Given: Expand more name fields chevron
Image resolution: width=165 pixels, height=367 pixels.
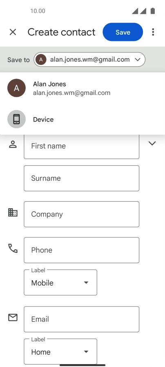Looking at the screenshot, I should tap(152, 143).
